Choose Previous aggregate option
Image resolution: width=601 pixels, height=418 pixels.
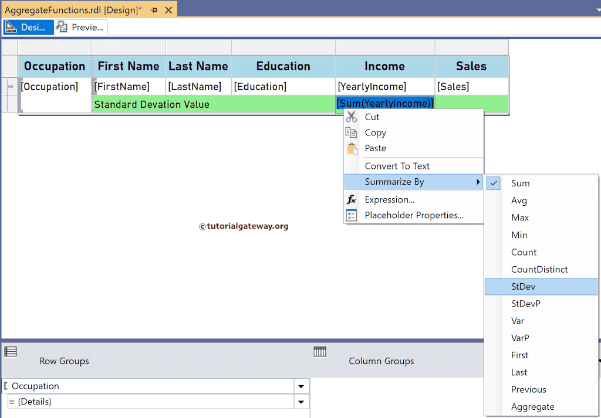point(541,390)
